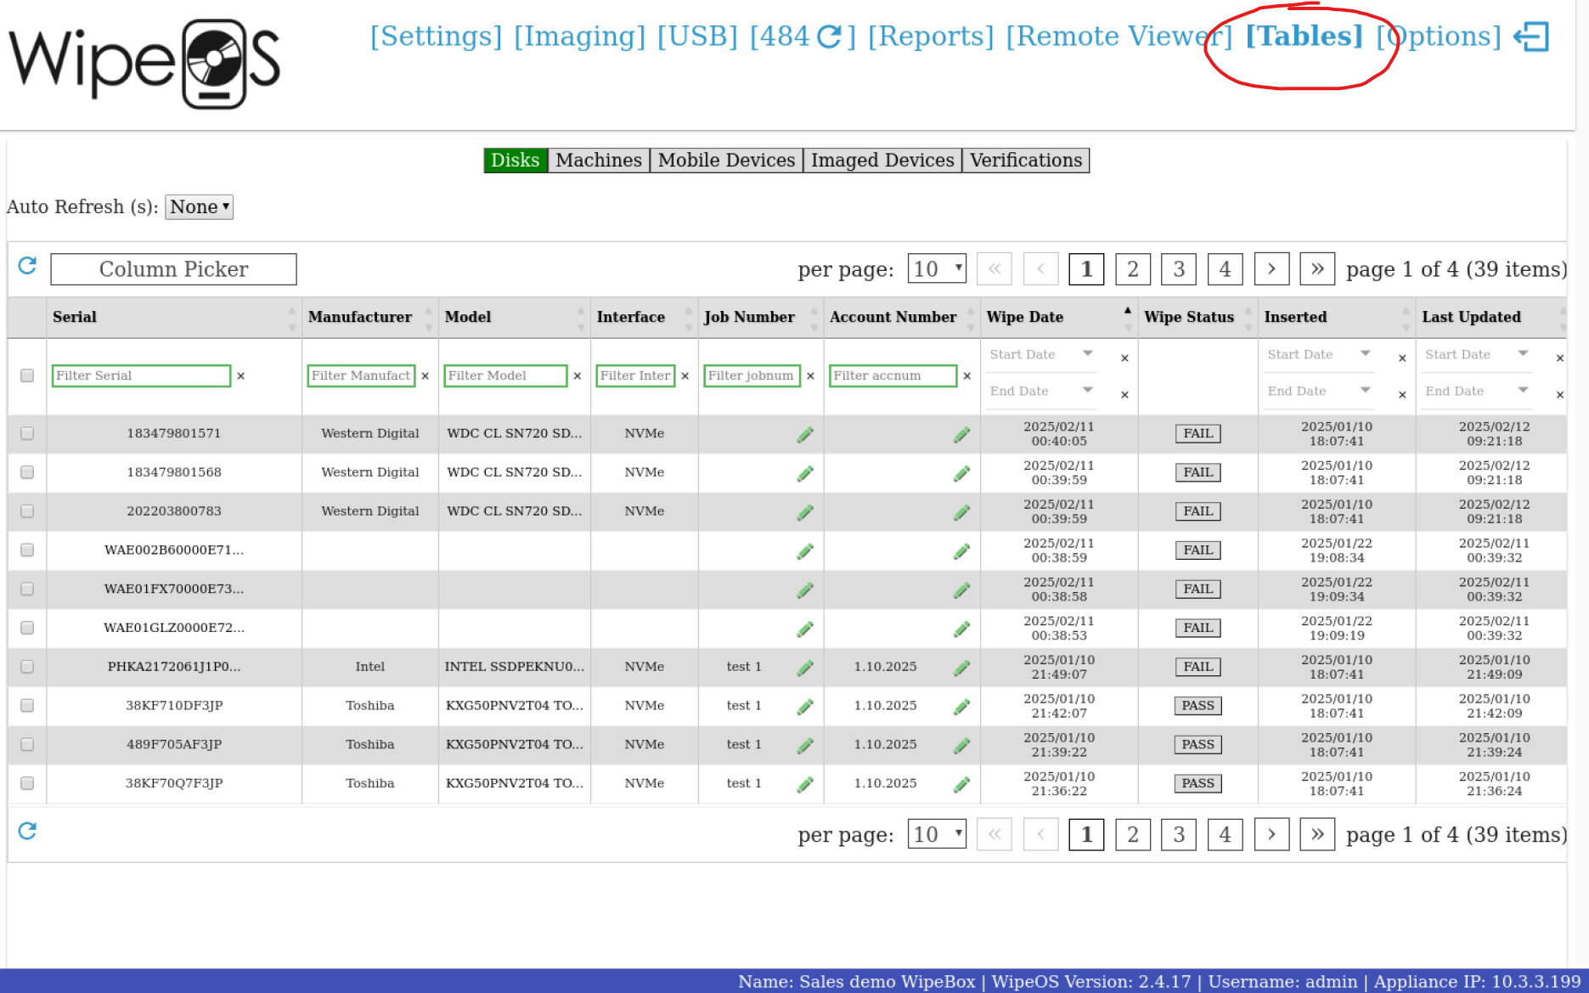
Task: Open Last Updated End Date picker
Action: (x=1477, y=392)
